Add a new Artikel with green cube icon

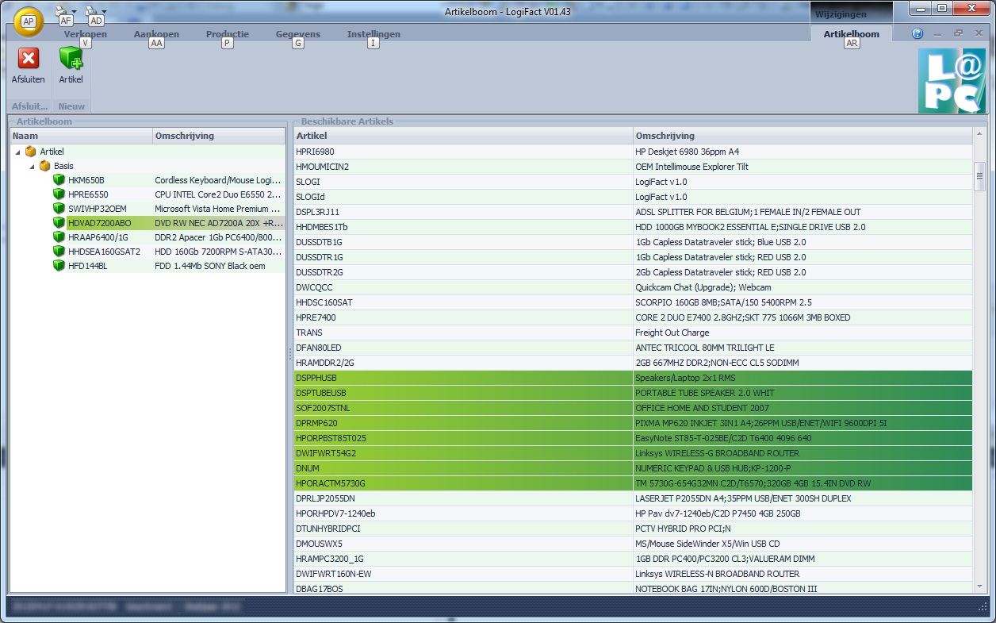click(71, 58)
